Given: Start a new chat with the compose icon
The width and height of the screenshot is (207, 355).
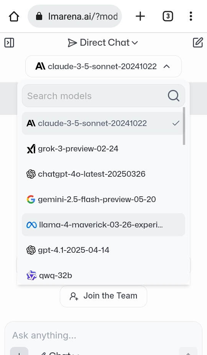Looking at the screenshot, I should point(198,43).
